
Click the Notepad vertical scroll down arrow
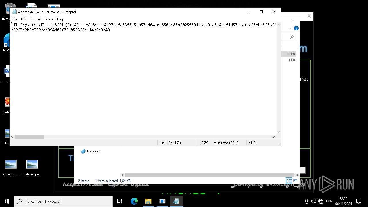pyautogui.click(x=278, y=132)
